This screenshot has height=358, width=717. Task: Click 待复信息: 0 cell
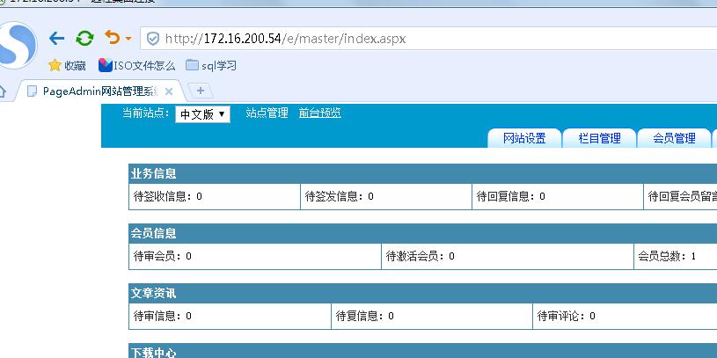coord(432,316)
